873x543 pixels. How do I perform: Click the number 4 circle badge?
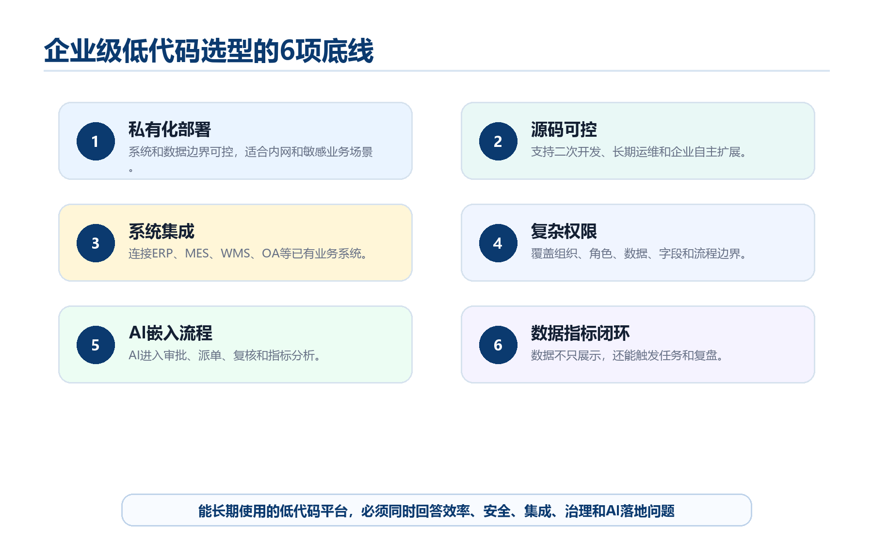click(x=498, y=243)
